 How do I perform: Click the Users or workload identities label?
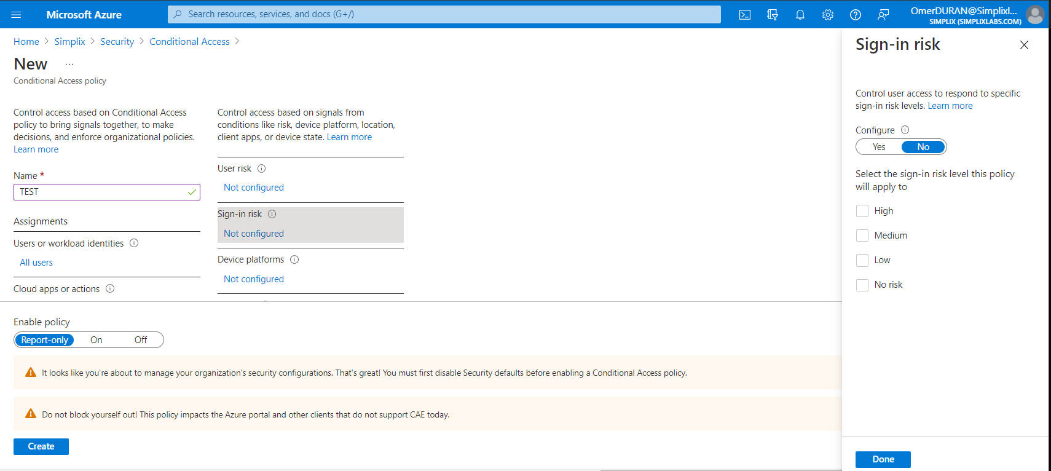tap(69, 243)
